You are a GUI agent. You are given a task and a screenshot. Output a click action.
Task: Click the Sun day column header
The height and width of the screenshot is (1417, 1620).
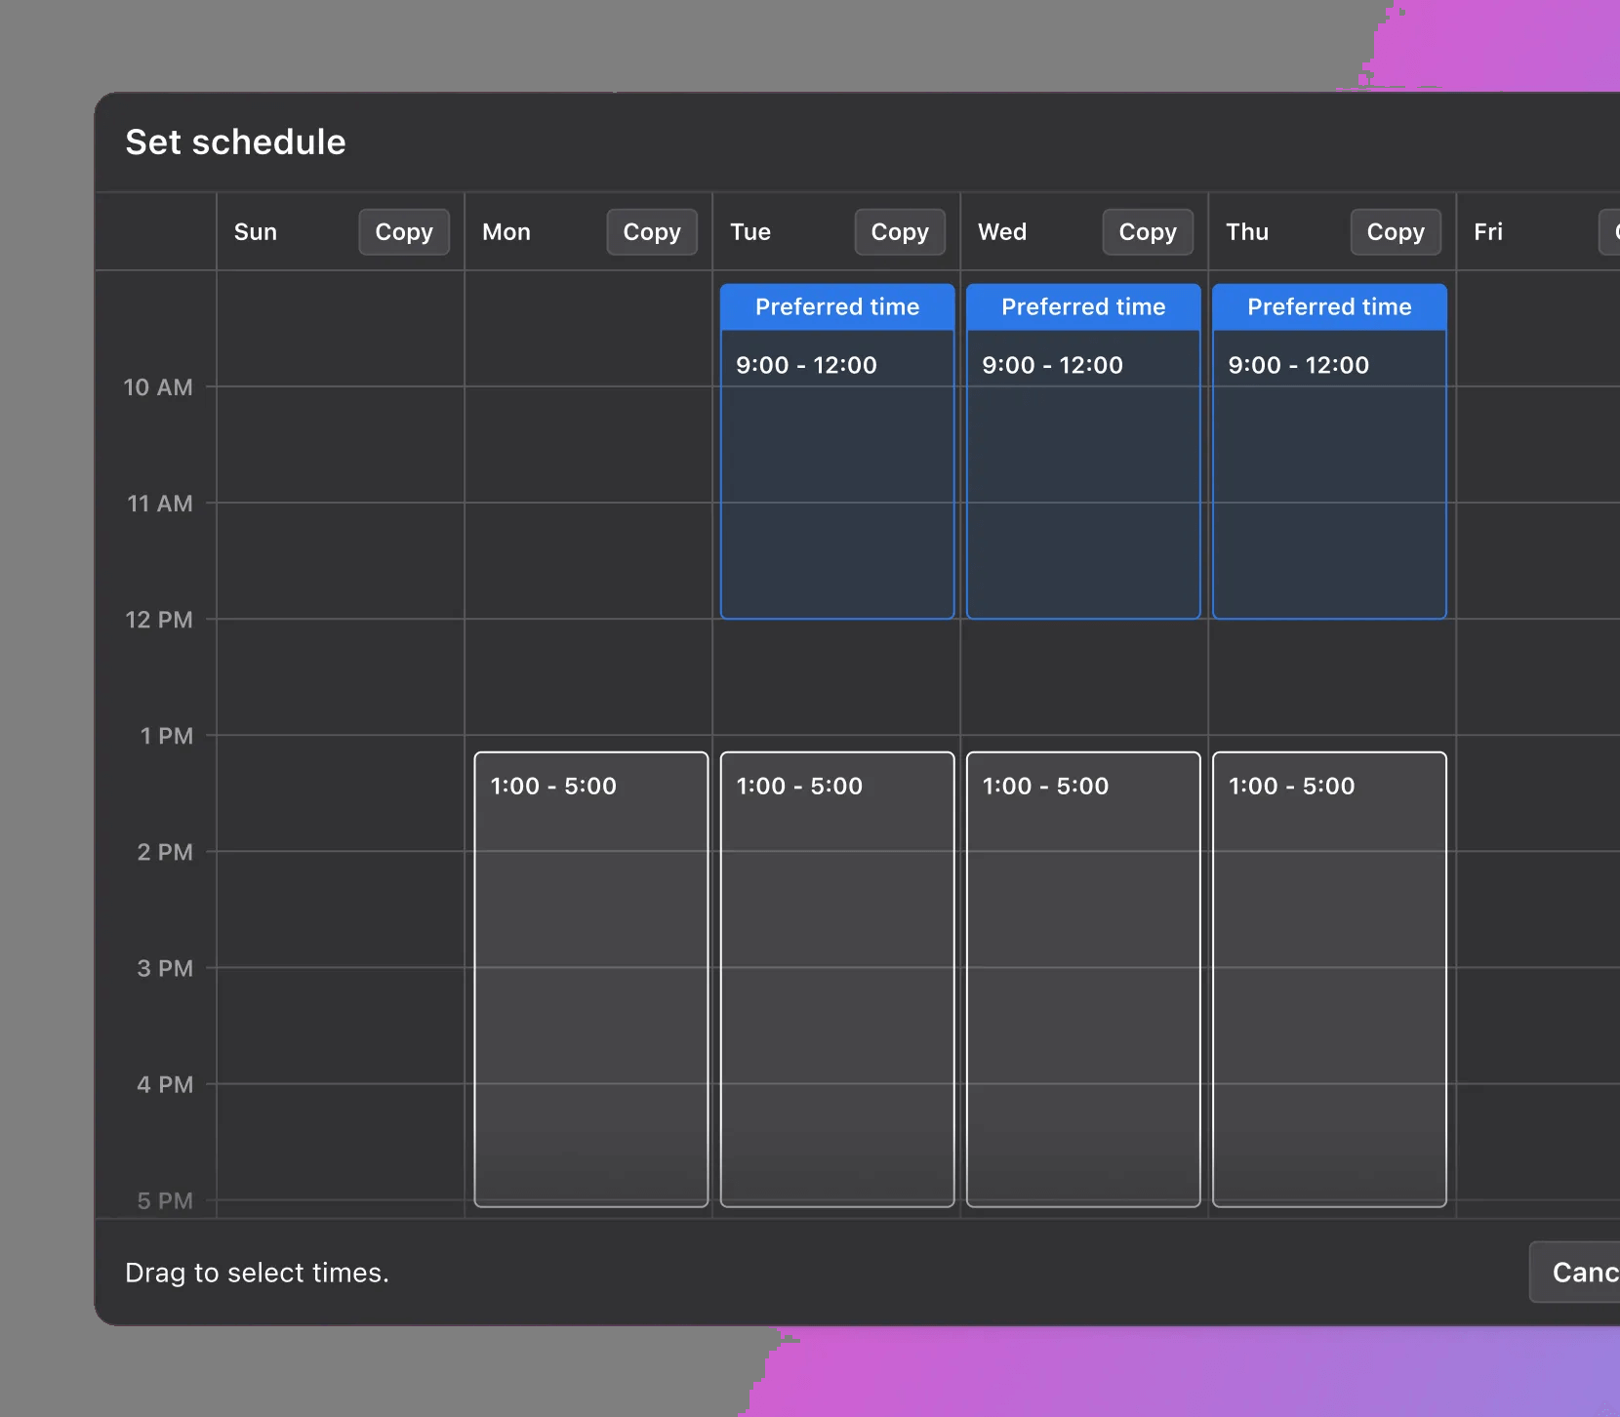[x=256, y=232]
